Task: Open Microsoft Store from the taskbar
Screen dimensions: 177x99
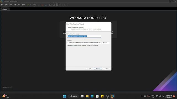Action: coord(97,96)
